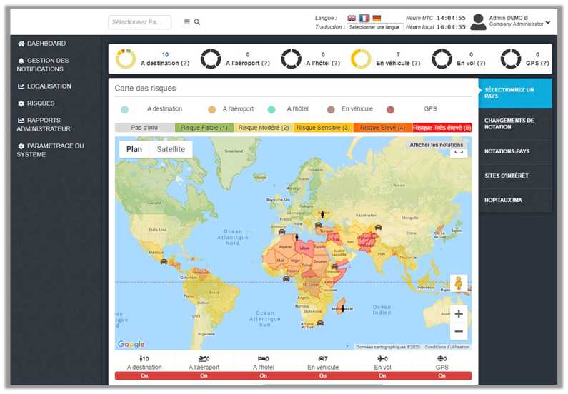Click the En véhicule car icon below map
568x394 pixels.
click(x=321, y=358)
